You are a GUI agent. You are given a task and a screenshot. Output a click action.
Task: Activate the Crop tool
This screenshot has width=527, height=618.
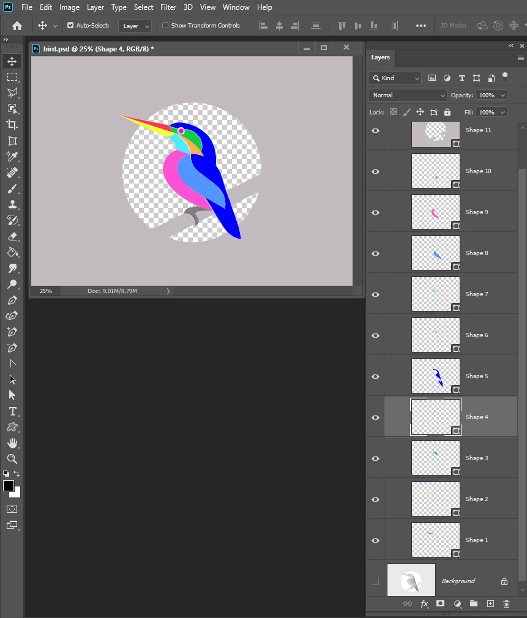tap(12, 125)
